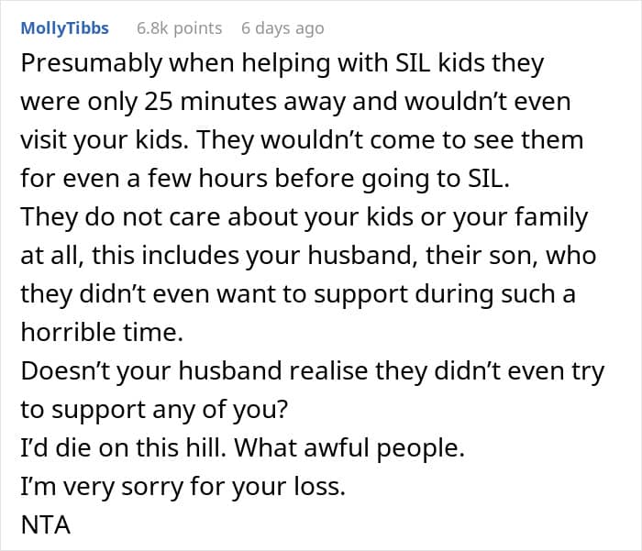Click the line starting 'at all, this includes'
The height and width of the screenshot is (551, 642).
tap(308, 256)
